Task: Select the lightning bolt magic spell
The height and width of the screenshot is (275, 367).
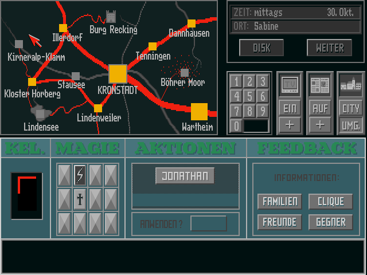Action: tap(80, 174)
